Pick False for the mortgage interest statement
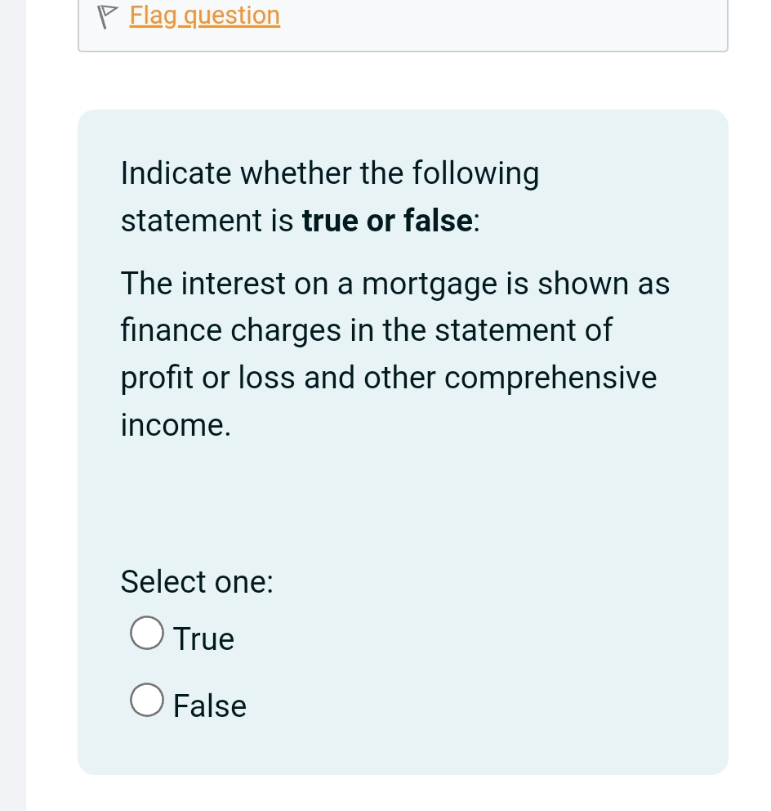 point(146,699)
